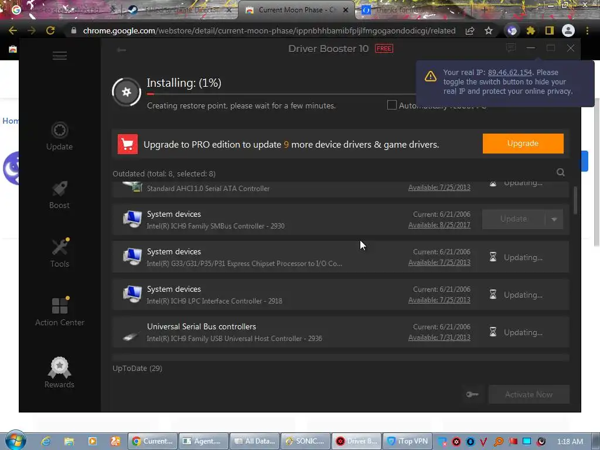Click the IP warning triangle icon
The height and width of the screenshot is (450, 600).
point(431,76)
